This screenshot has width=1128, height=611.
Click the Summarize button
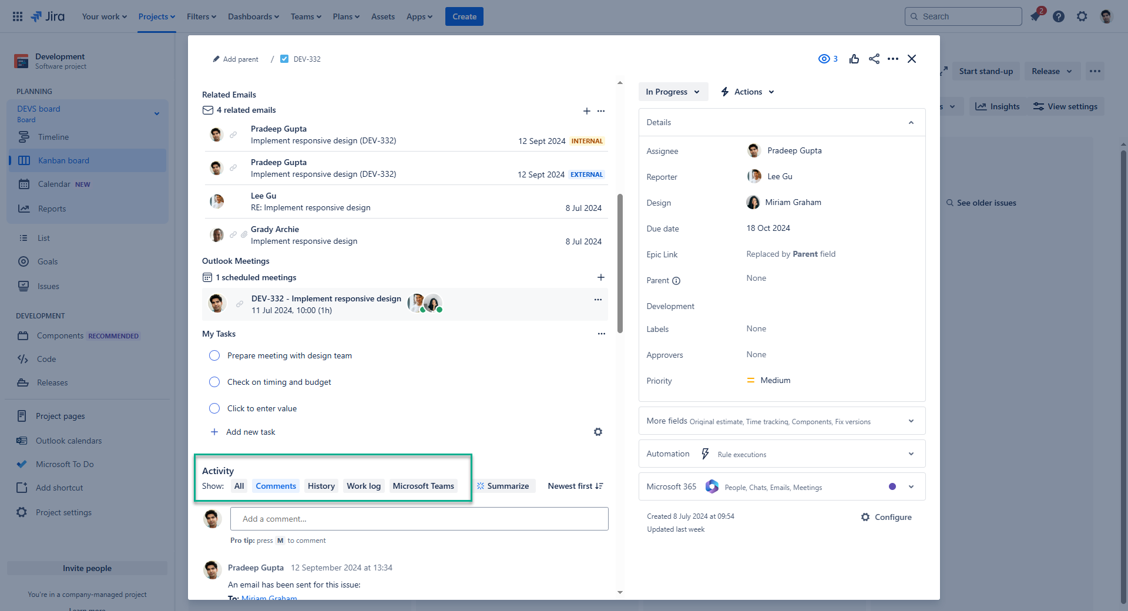coord(503,486)
